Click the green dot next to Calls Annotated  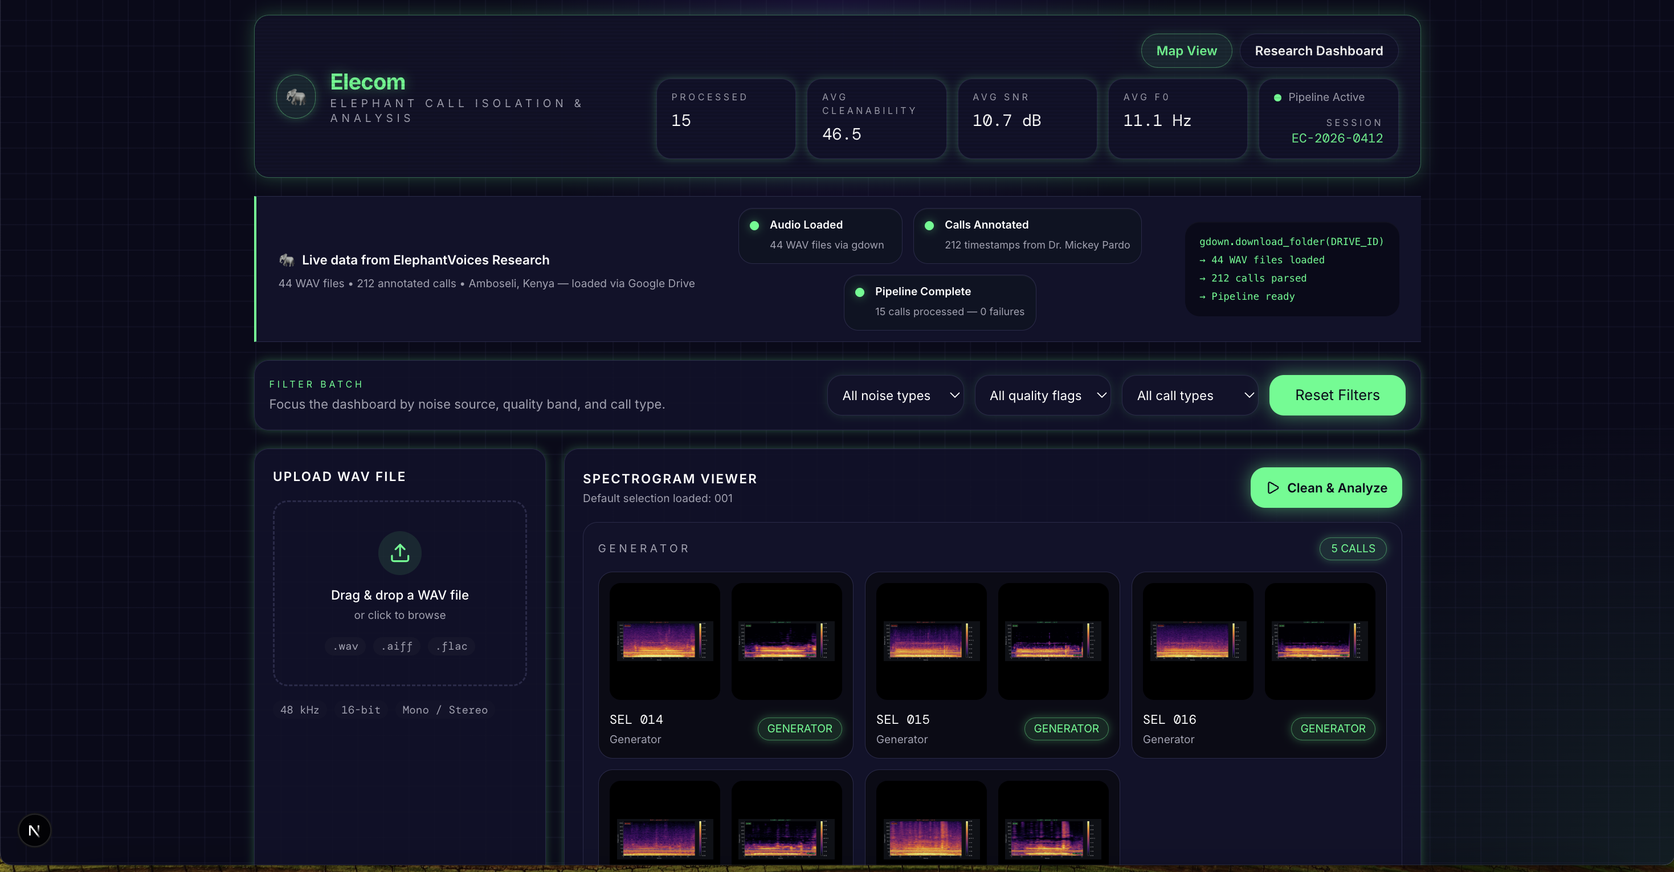[x=929, y=226]
